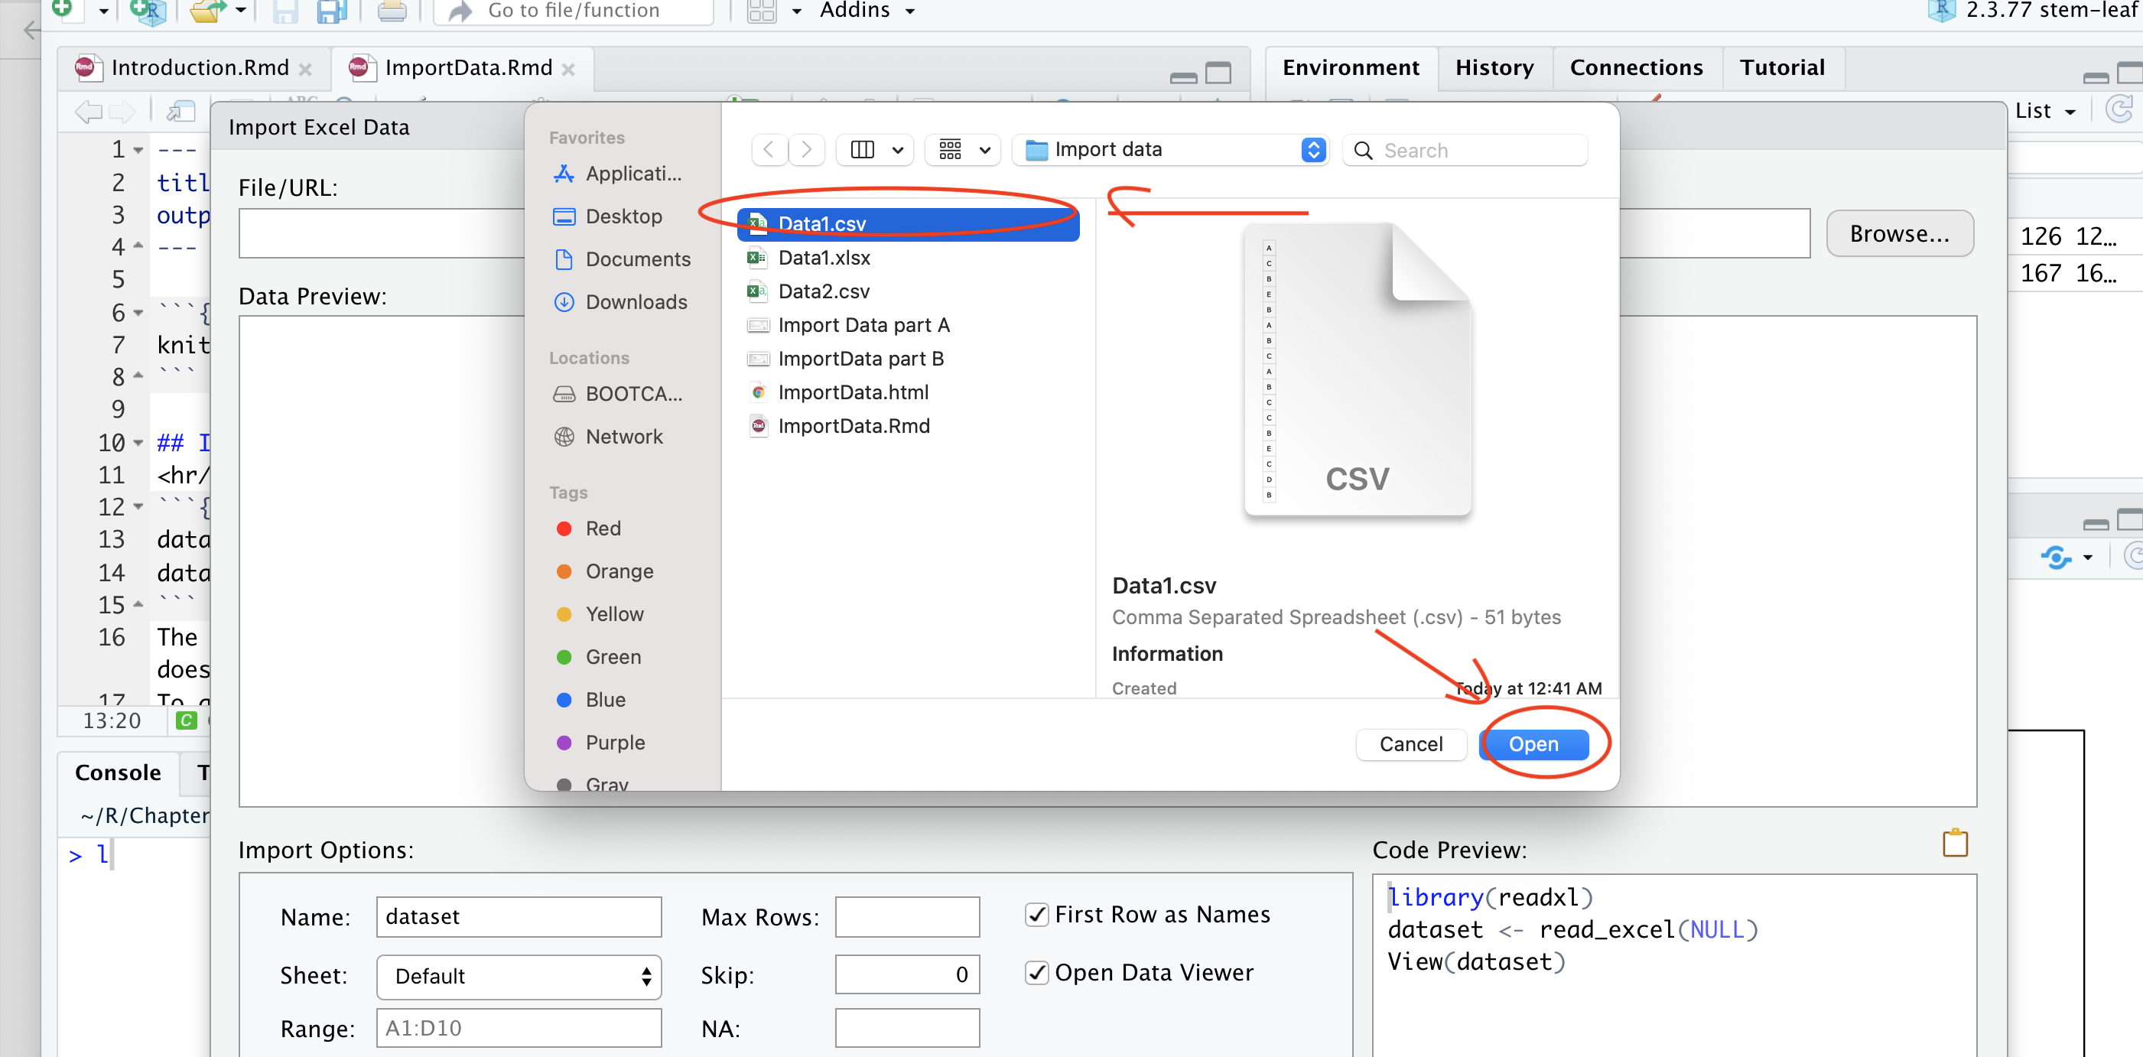Switch to the History tab
The height and width of the screenshot is (1057, 2143).
1494,67
